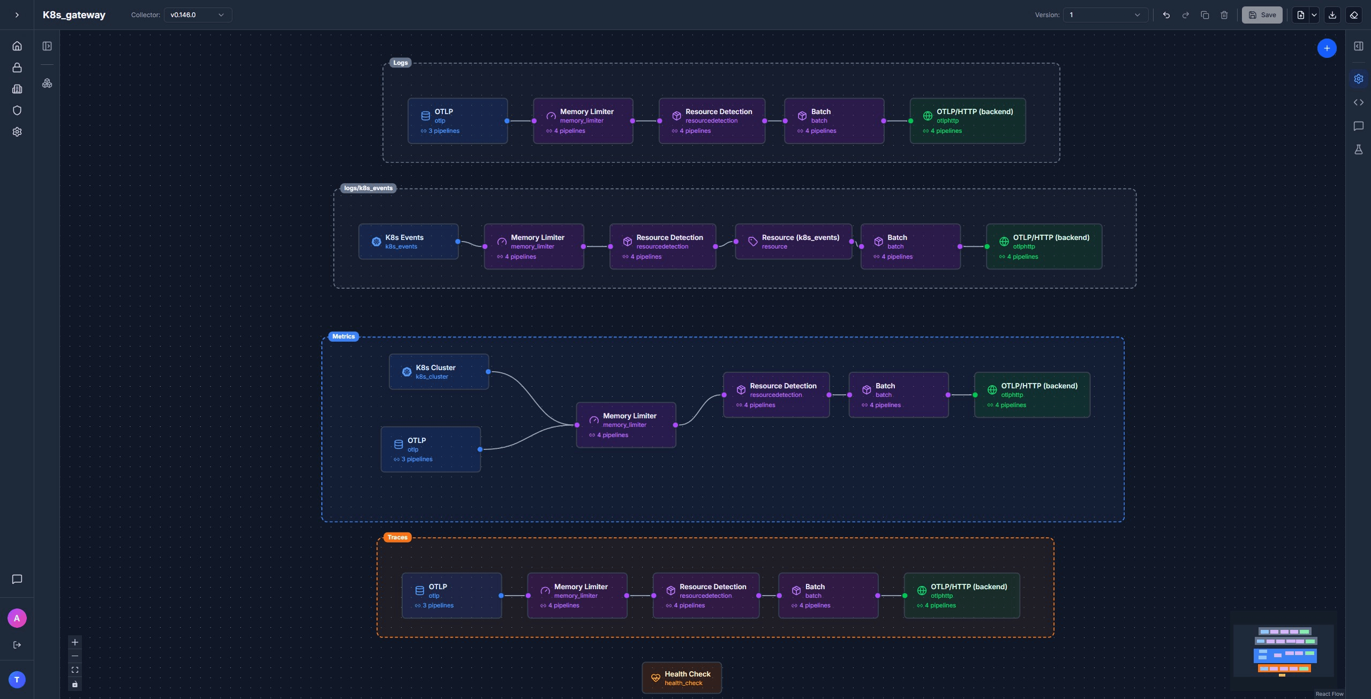1371x699 pixels.
Task: Toggle the canvas interactivity lock
Action: (x=75, y=684)
